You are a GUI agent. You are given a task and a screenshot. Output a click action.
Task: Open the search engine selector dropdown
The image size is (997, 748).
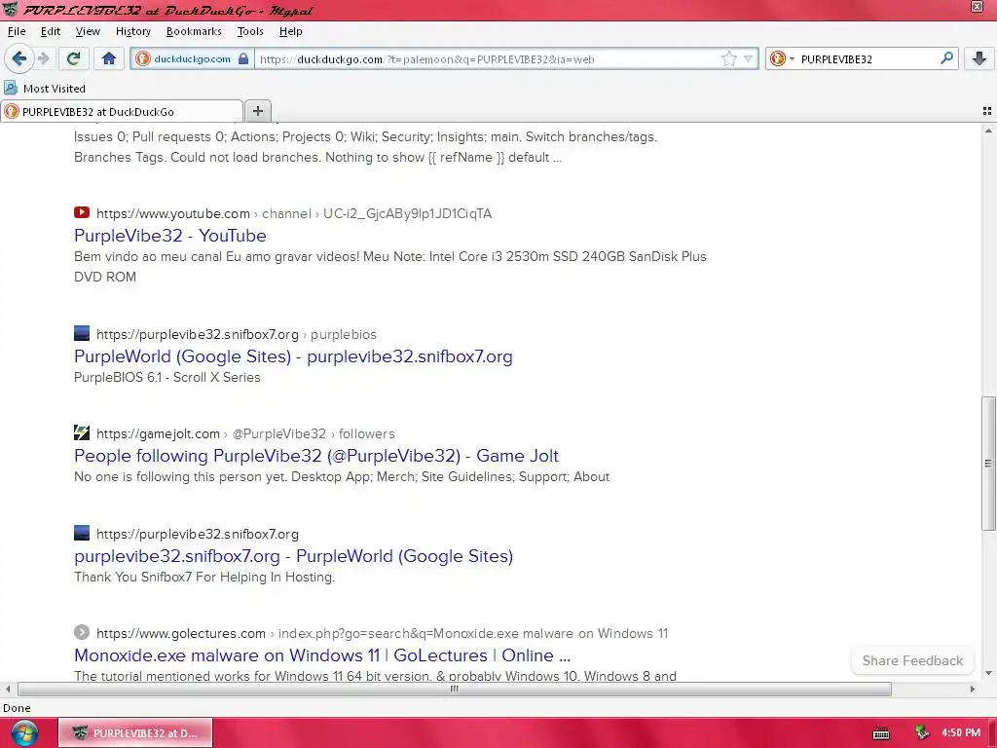click(782, 59)
